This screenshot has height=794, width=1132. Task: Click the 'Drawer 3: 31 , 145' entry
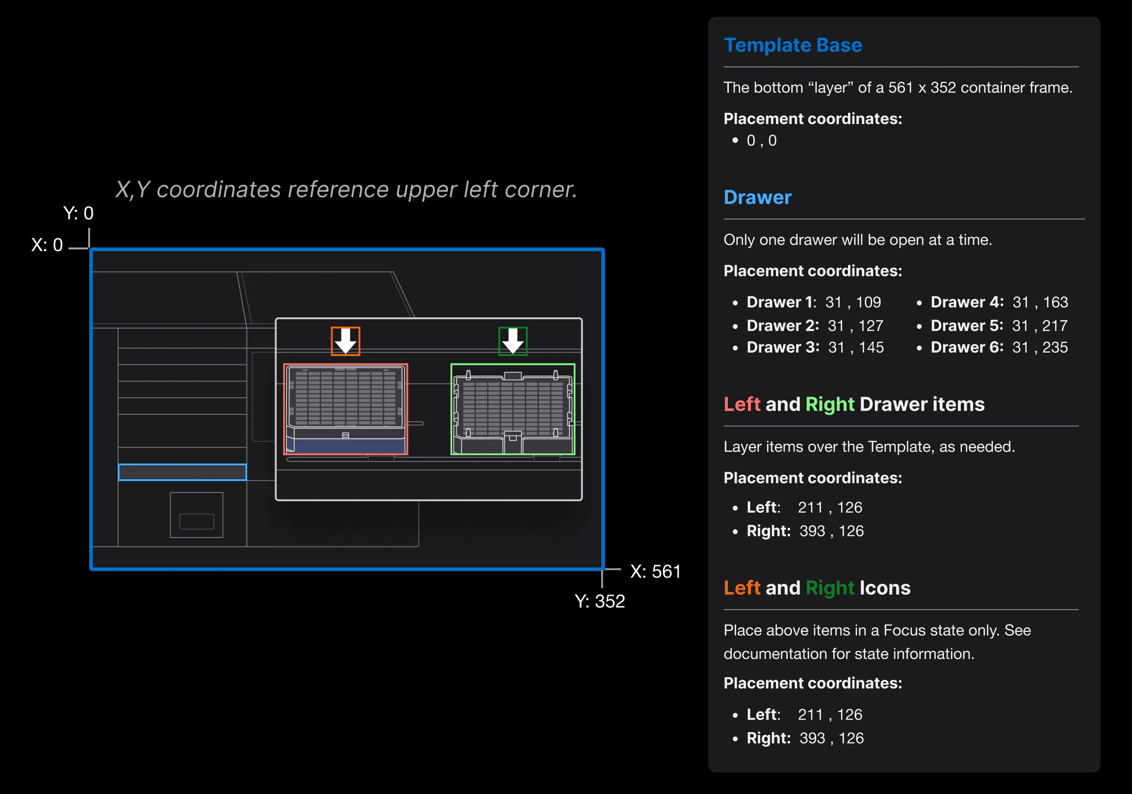[x=815, y=348]
